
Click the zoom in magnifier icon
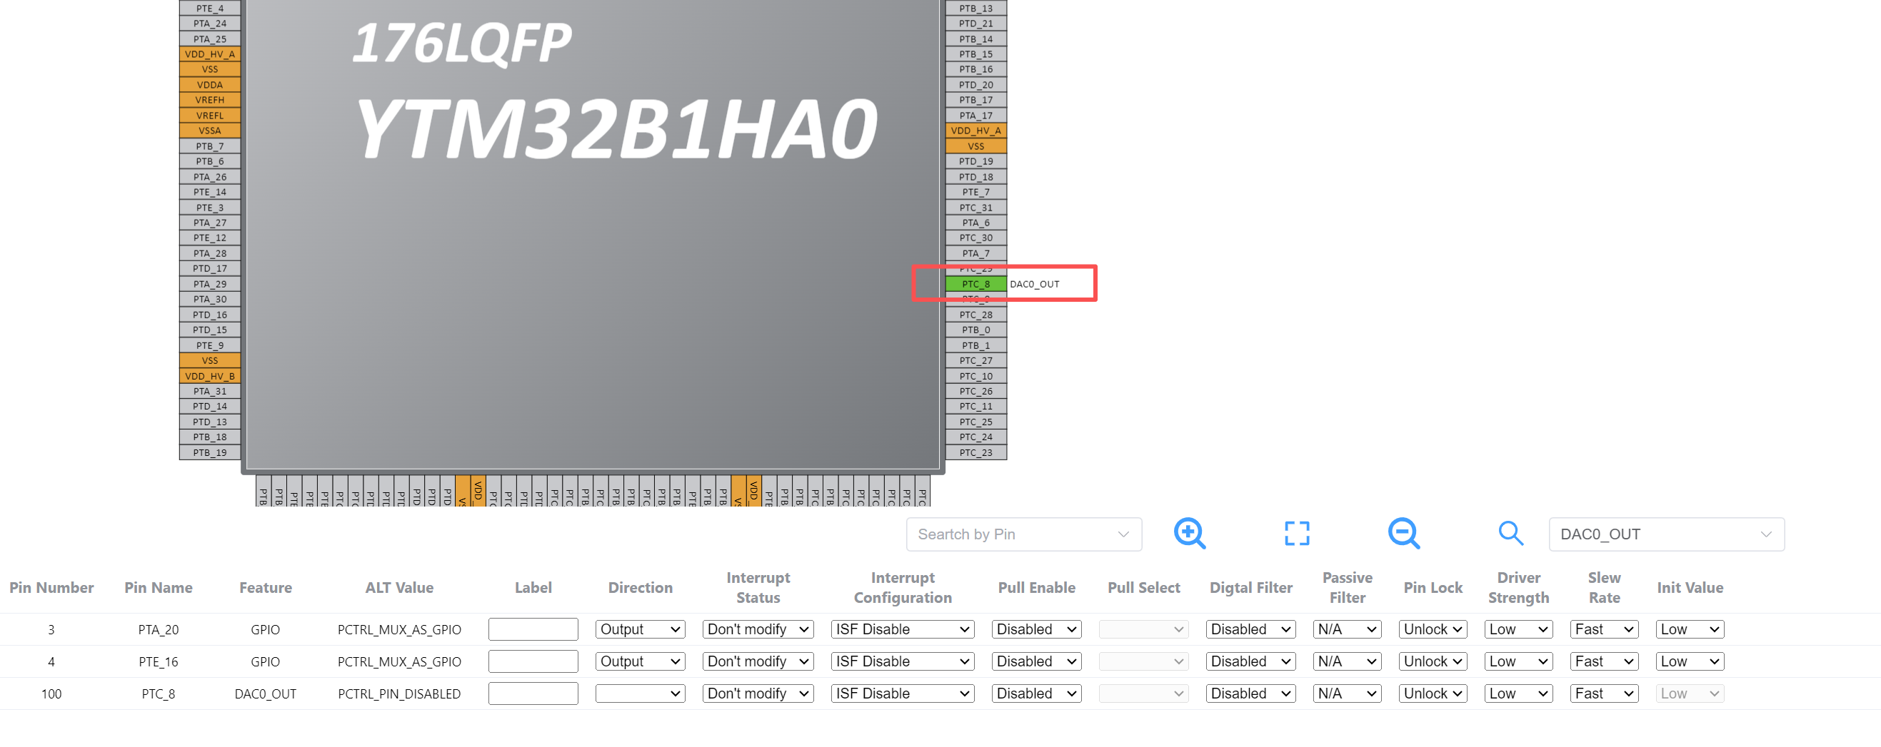(1189, 533)
